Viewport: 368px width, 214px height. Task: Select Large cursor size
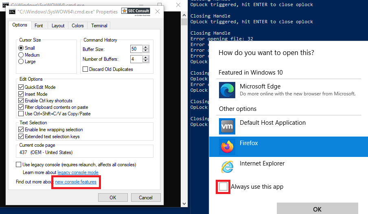click(x=21, y=62)
